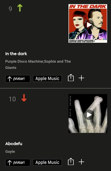The image size is (111, 171).
Task: Open Abcdefu in Apple Music
Action: [x=47, y=162]
